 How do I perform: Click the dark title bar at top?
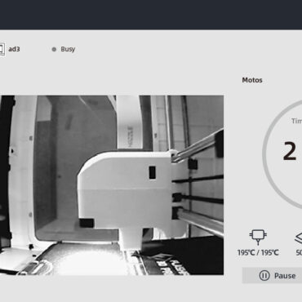(151, 15)
